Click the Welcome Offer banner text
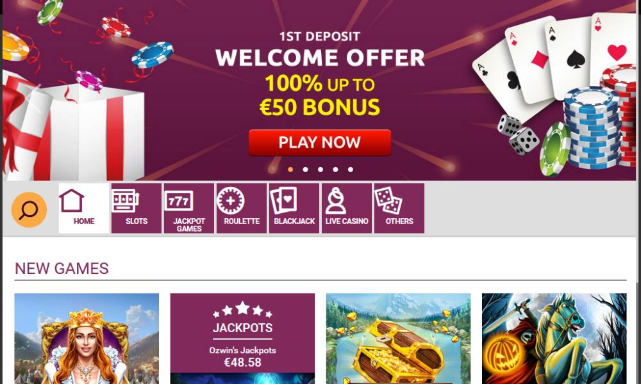The width and height of the screenshot is (641, 384). [x=320, y=58]
